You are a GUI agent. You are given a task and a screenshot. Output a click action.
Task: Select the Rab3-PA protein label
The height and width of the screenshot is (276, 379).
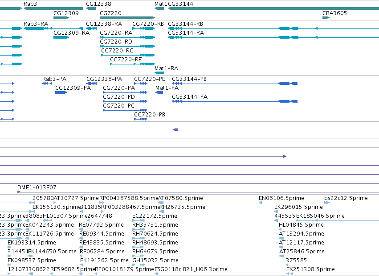(54, 79)
